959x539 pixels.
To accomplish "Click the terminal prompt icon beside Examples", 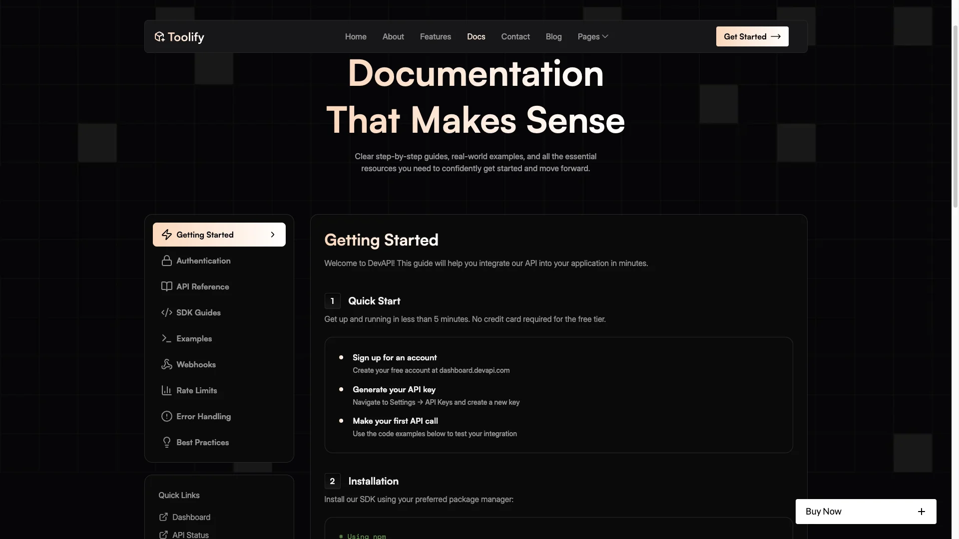I will click(x=167, y=338).
